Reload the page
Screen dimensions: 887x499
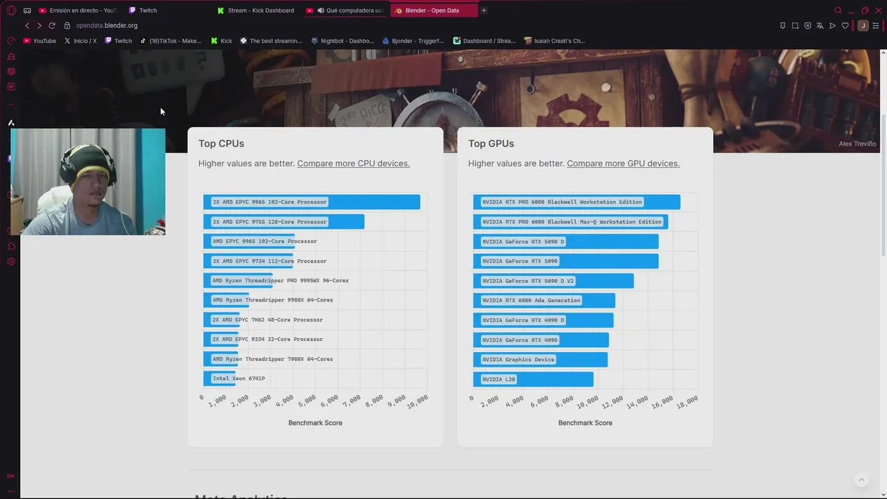[x=51, y=26]
